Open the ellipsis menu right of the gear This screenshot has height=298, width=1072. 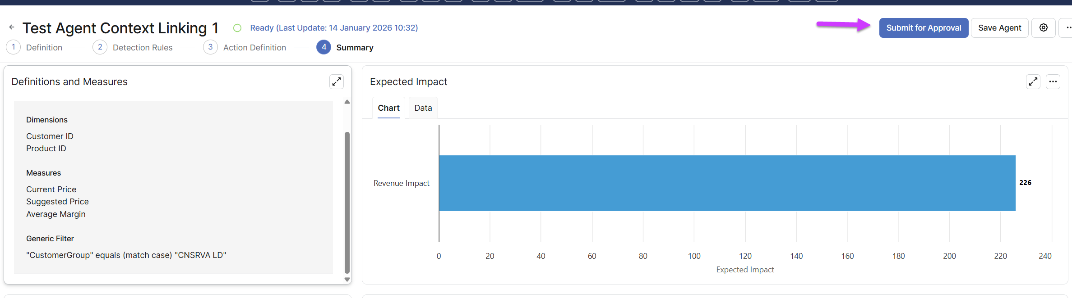pos(1067,28)
